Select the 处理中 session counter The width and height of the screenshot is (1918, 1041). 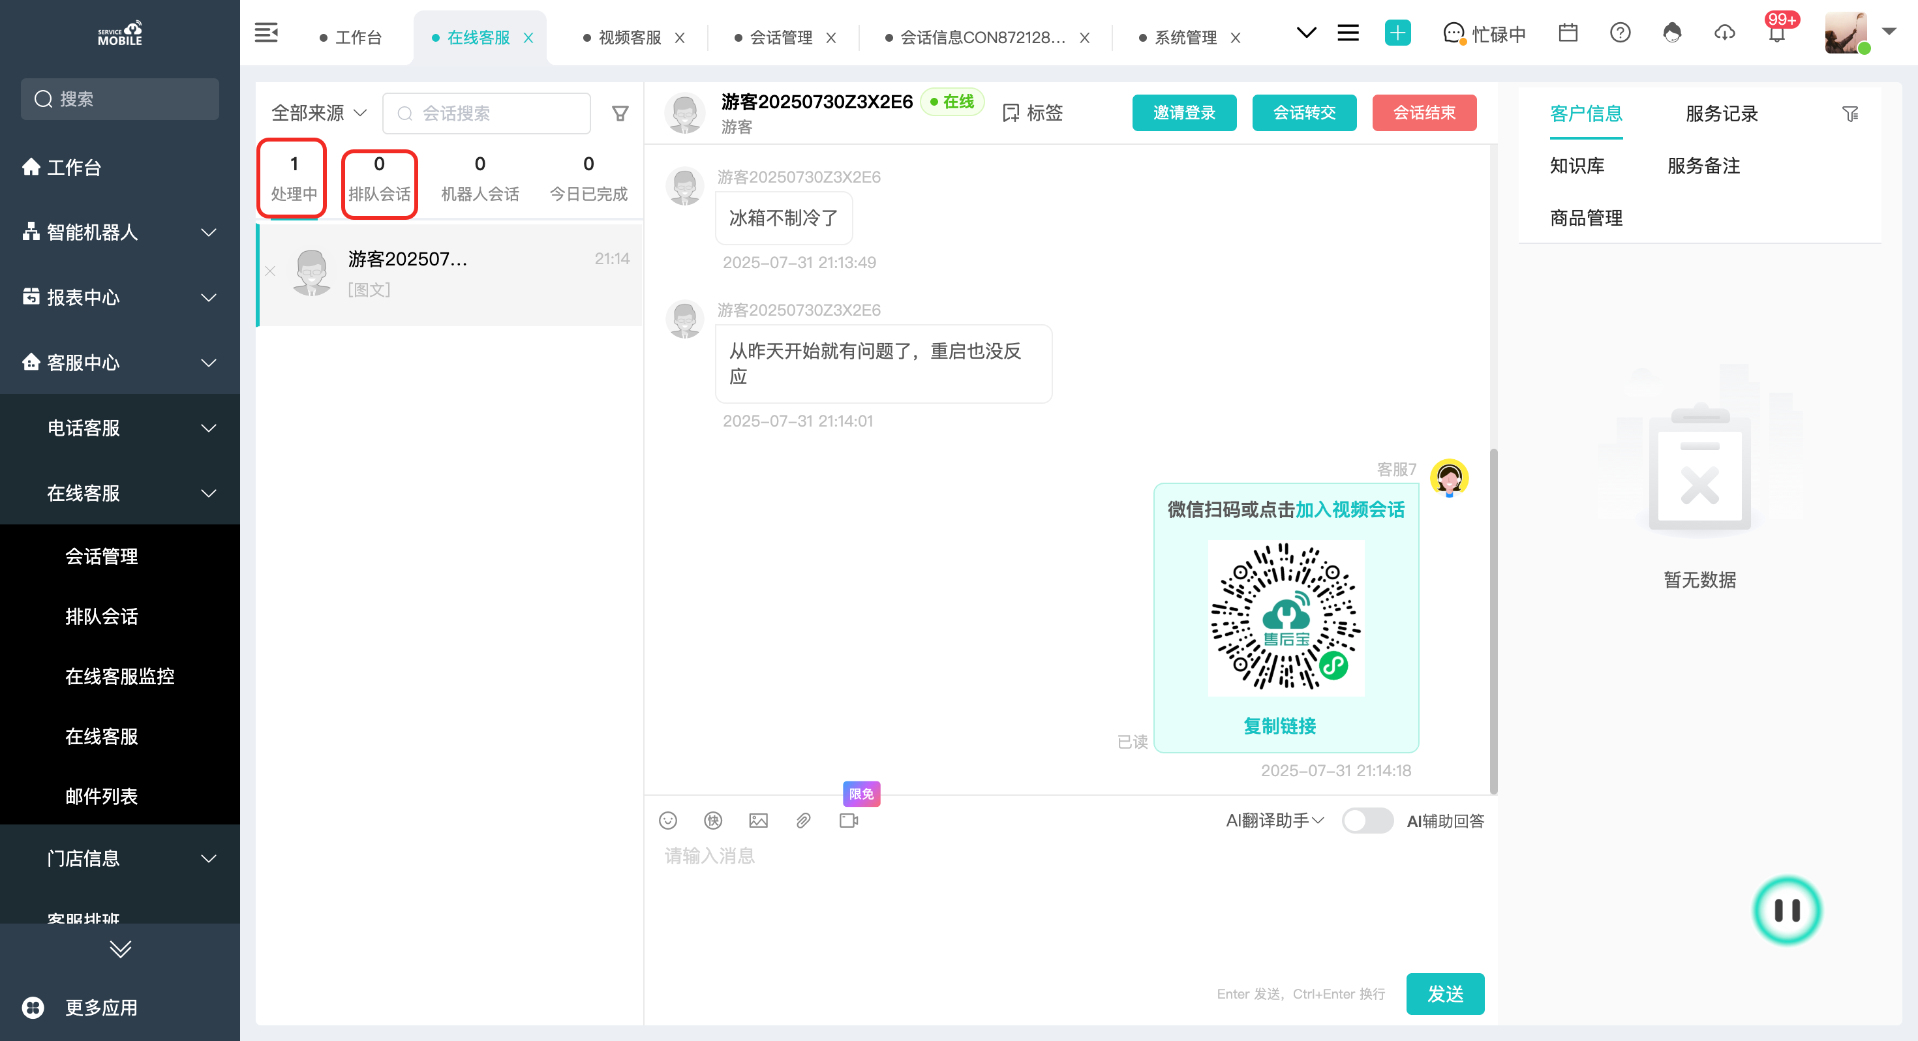tap(294, 179)
